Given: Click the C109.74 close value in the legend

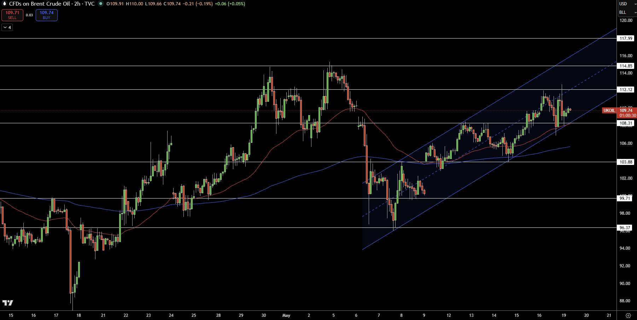Looking at the screenshot, I should tap(172, 4).
